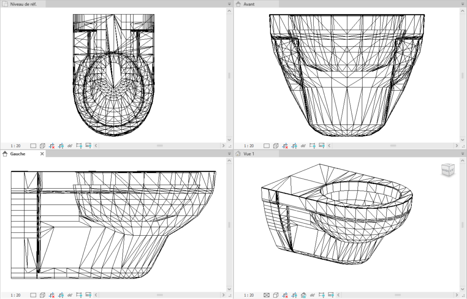Open Temporary Hide/Isolate in the Avant view bar
This screenshot has width=467, height=299.
tap(303, 145)
